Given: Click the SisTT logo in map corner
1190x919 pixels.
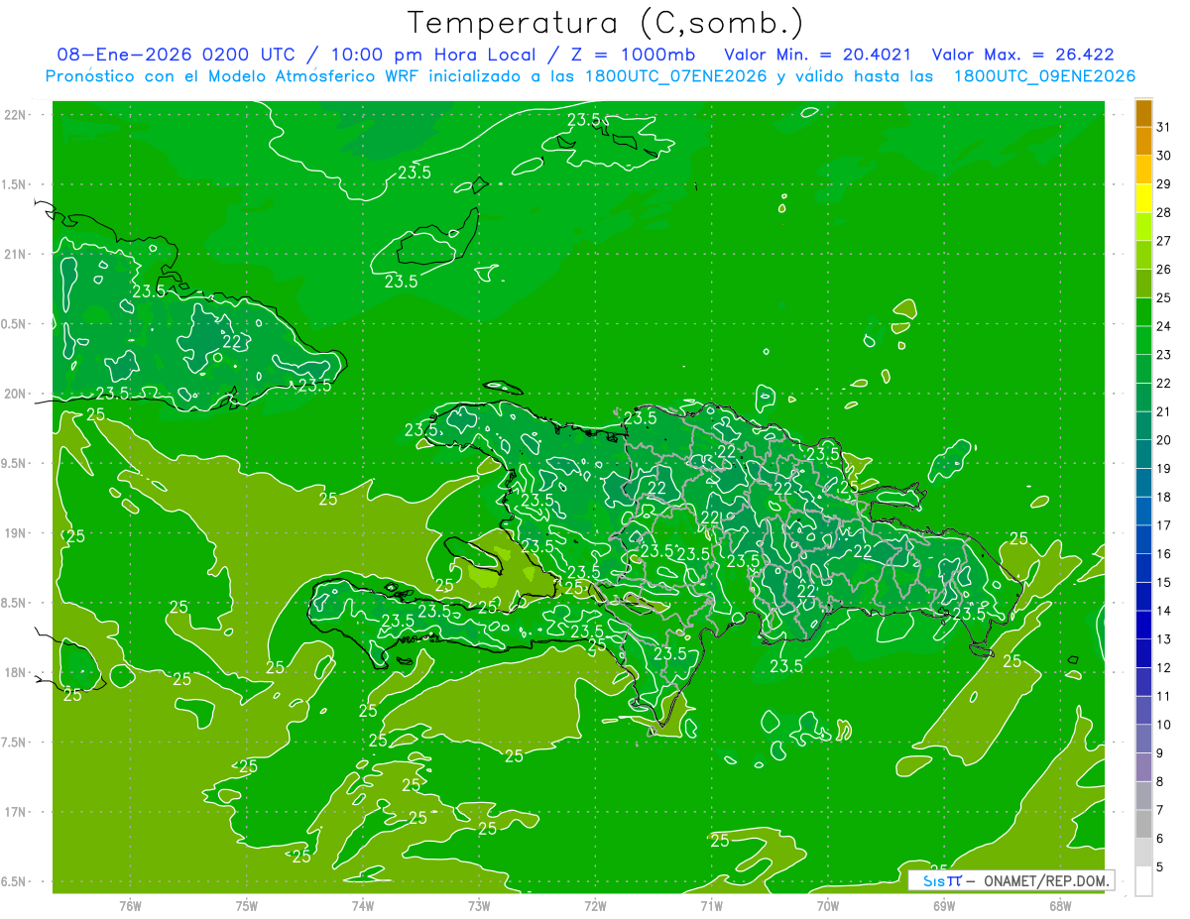Looking at the screenshot, I should point(941,880).
